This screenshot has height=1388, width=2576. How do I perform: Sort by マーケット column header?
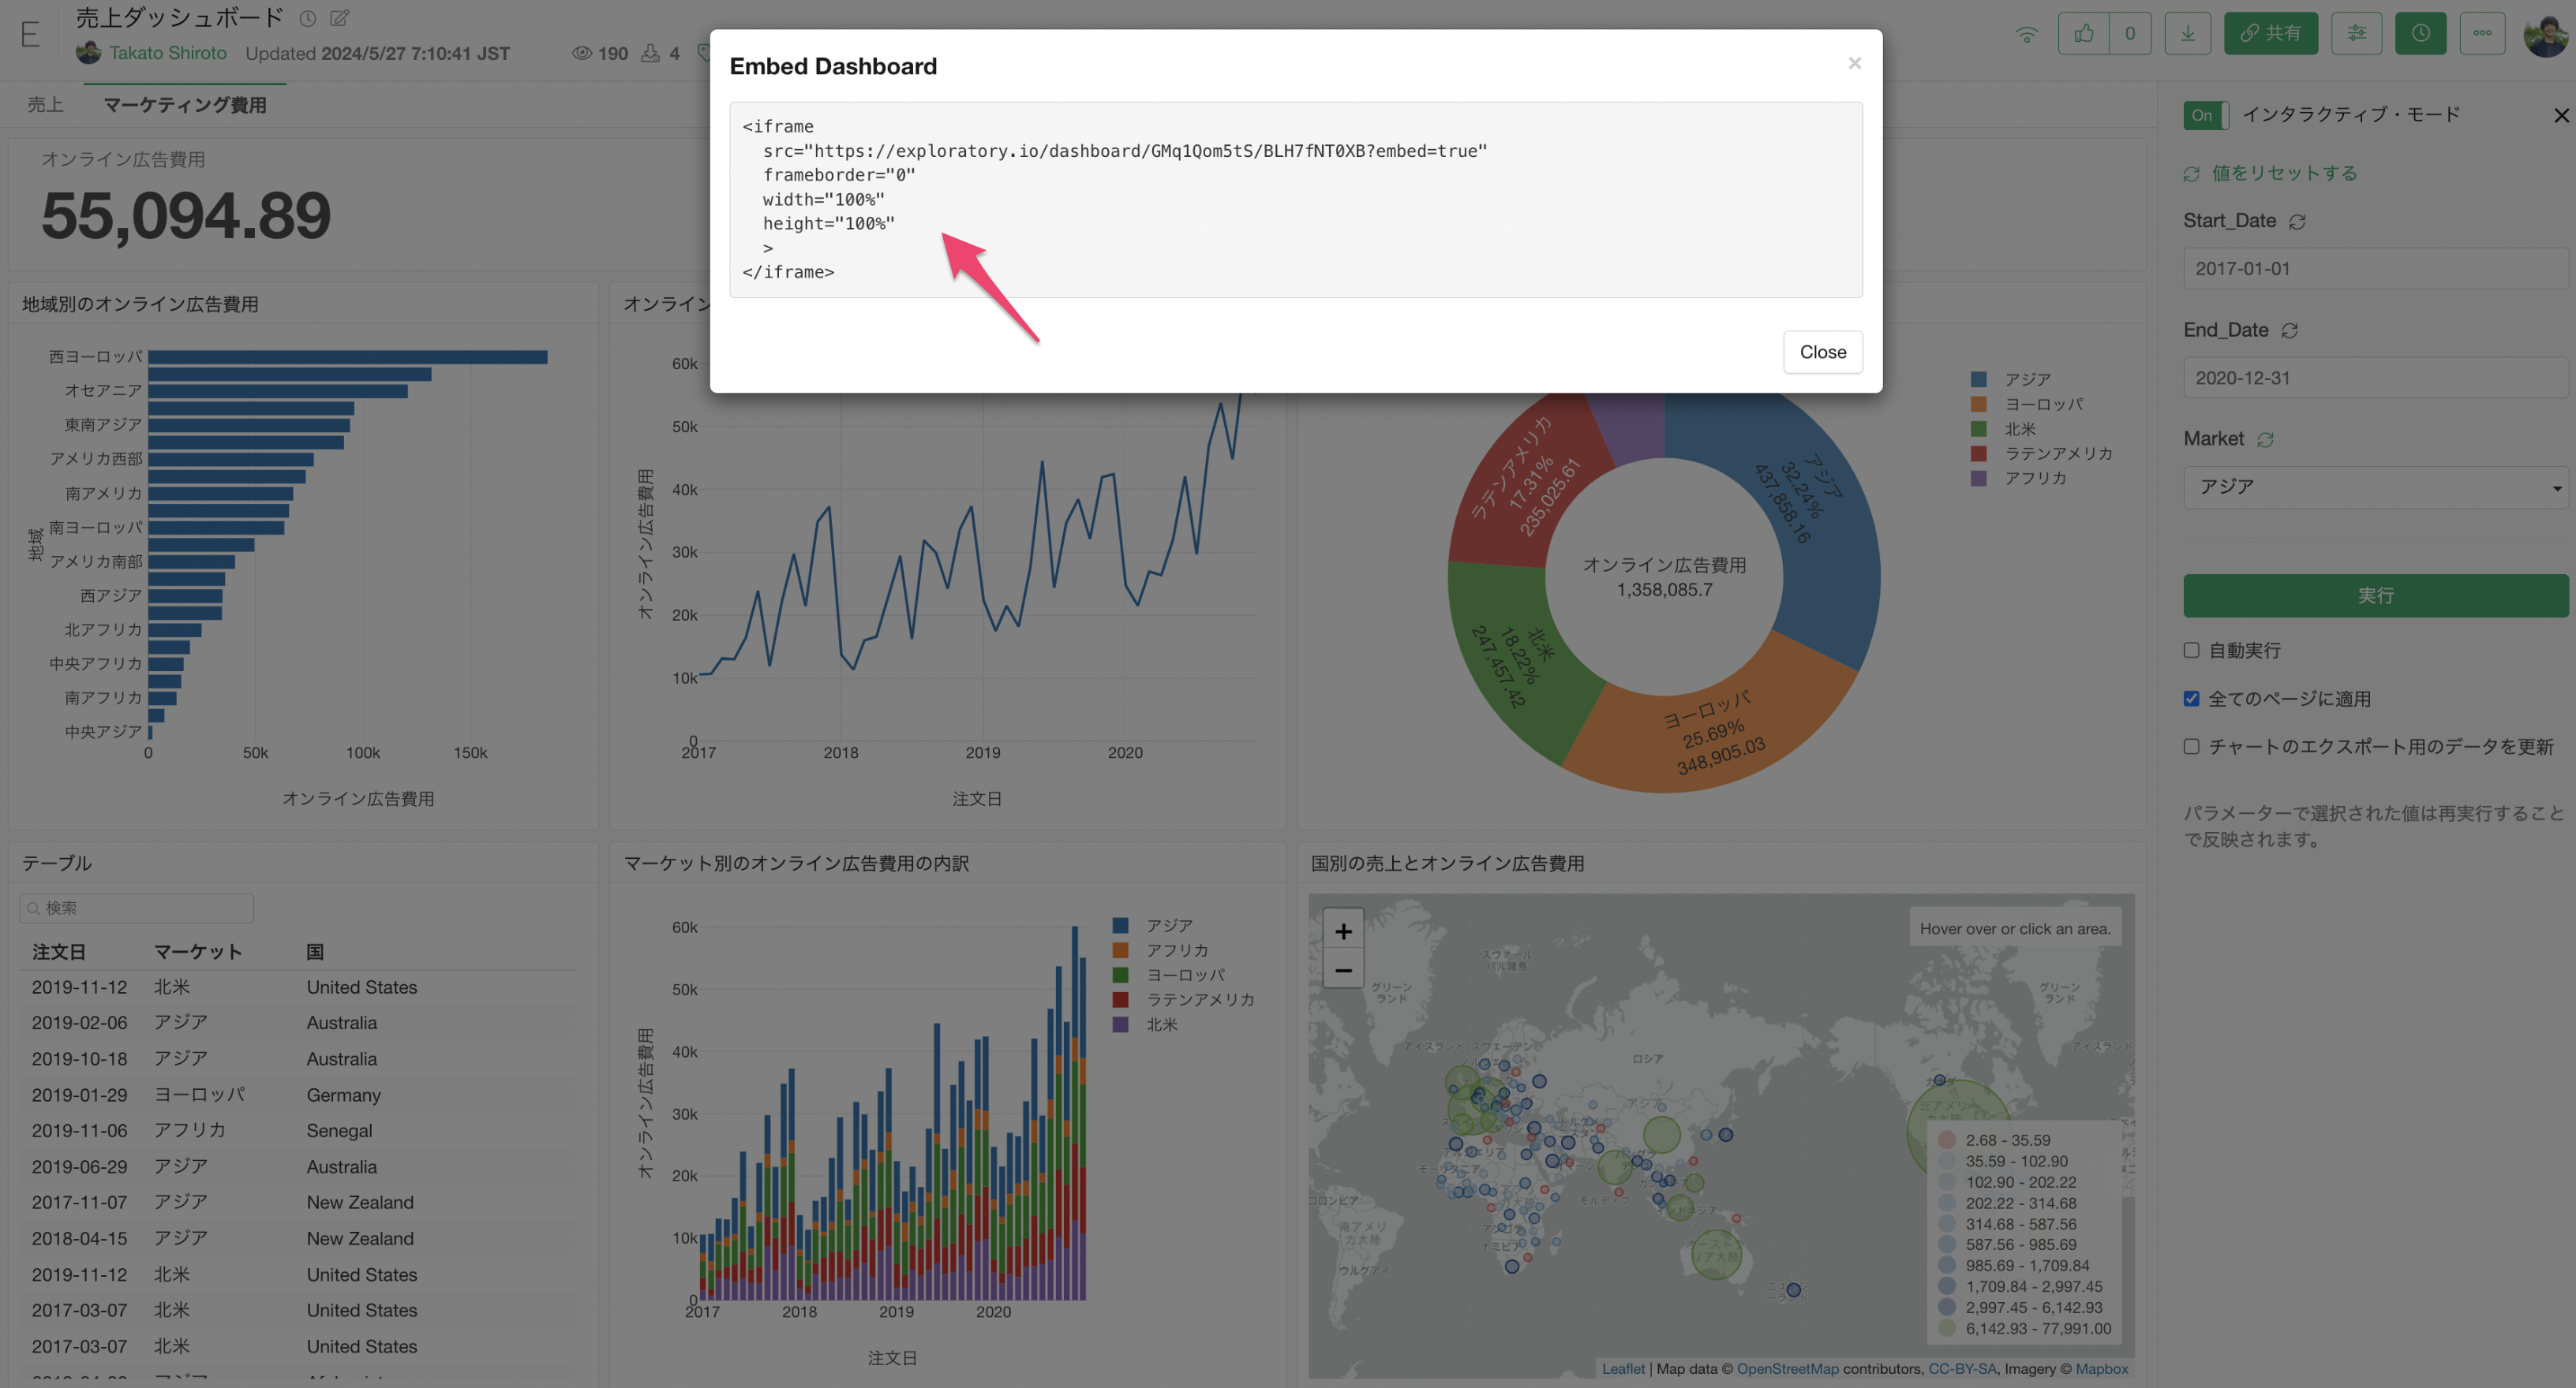pyautogui.click(x=198, y=951)
